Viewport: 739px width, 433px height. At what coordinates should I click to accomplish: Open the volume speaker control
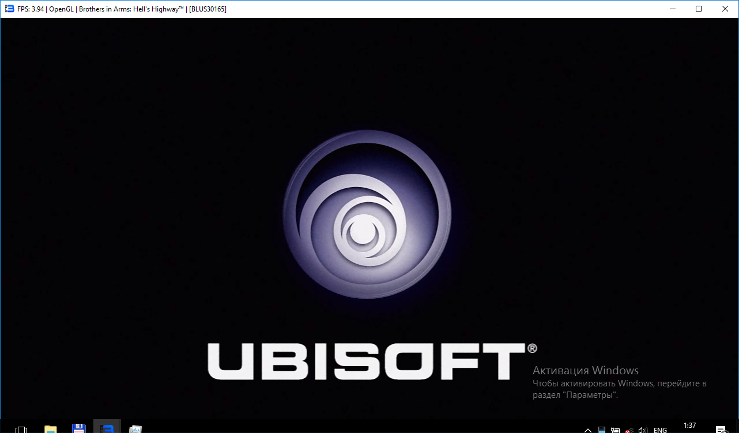point(643,430)
